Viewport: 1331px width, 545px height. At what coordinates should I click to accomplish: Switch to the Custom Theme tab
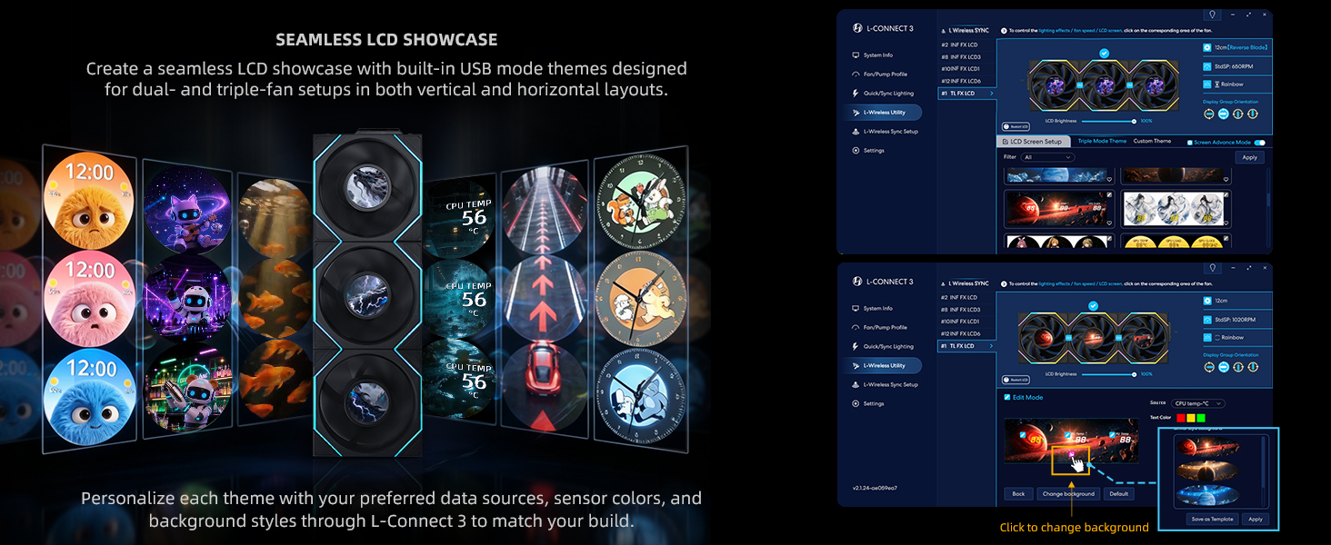click(1152, 142)
